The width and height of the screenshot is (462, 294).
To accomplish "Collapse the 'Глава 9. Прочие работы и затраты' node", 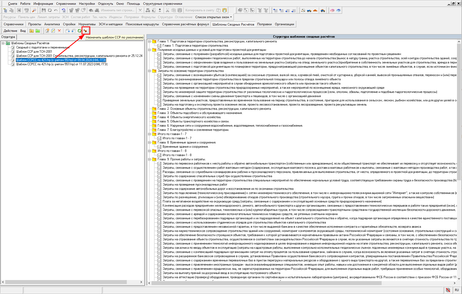I will tap(149, 159).
